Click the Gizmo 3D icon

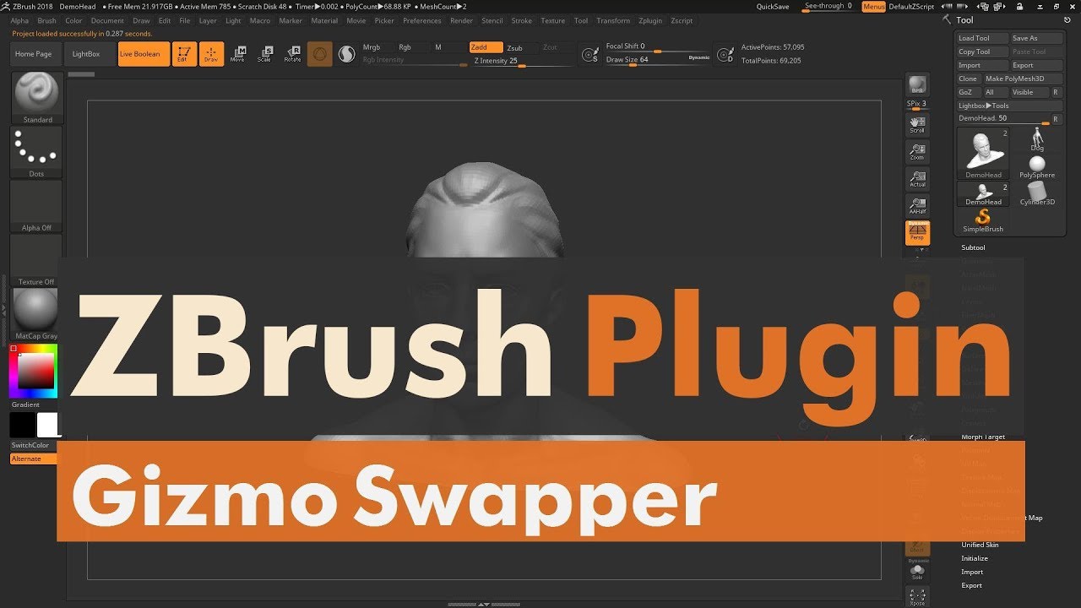[319, 54]
